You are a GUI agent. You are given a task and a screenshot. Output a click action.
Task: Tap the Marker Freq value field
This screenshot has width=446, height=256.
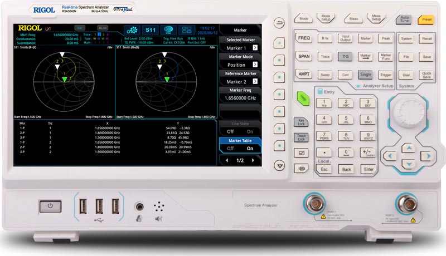240,97
